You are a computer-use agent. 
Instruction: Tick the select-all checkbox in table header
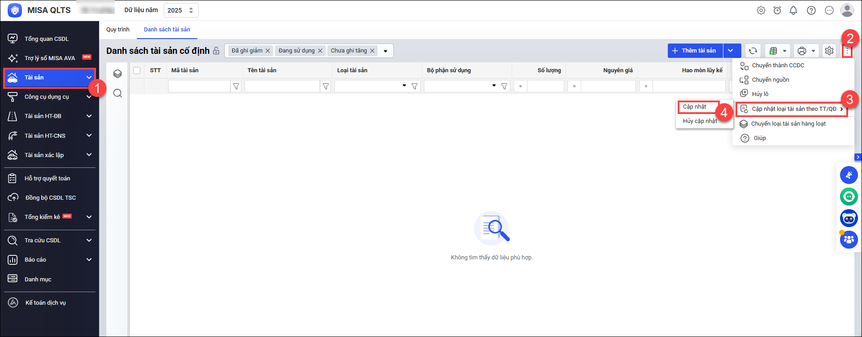coord(137,70)
